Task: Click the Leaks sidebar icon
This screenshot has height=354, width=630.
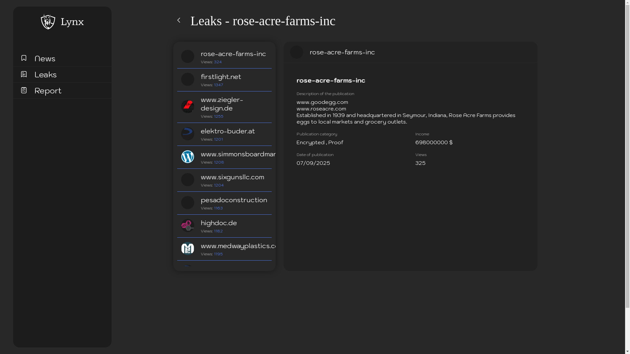Action: pos(24,74)
